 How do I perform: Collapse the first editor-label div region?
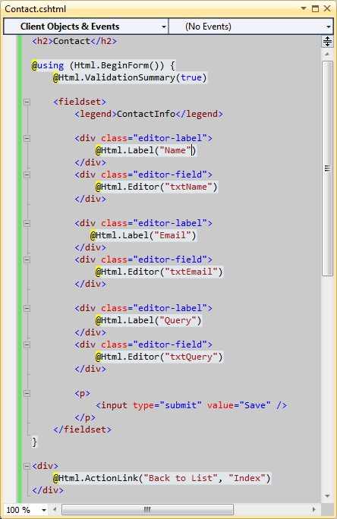coord(27,138)
